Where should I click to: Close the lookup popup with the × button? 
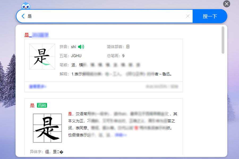(226, 4)
